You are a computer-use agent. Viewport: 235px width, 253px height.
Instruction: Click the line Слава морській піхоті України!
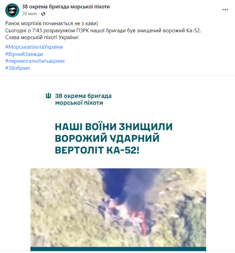42,38
